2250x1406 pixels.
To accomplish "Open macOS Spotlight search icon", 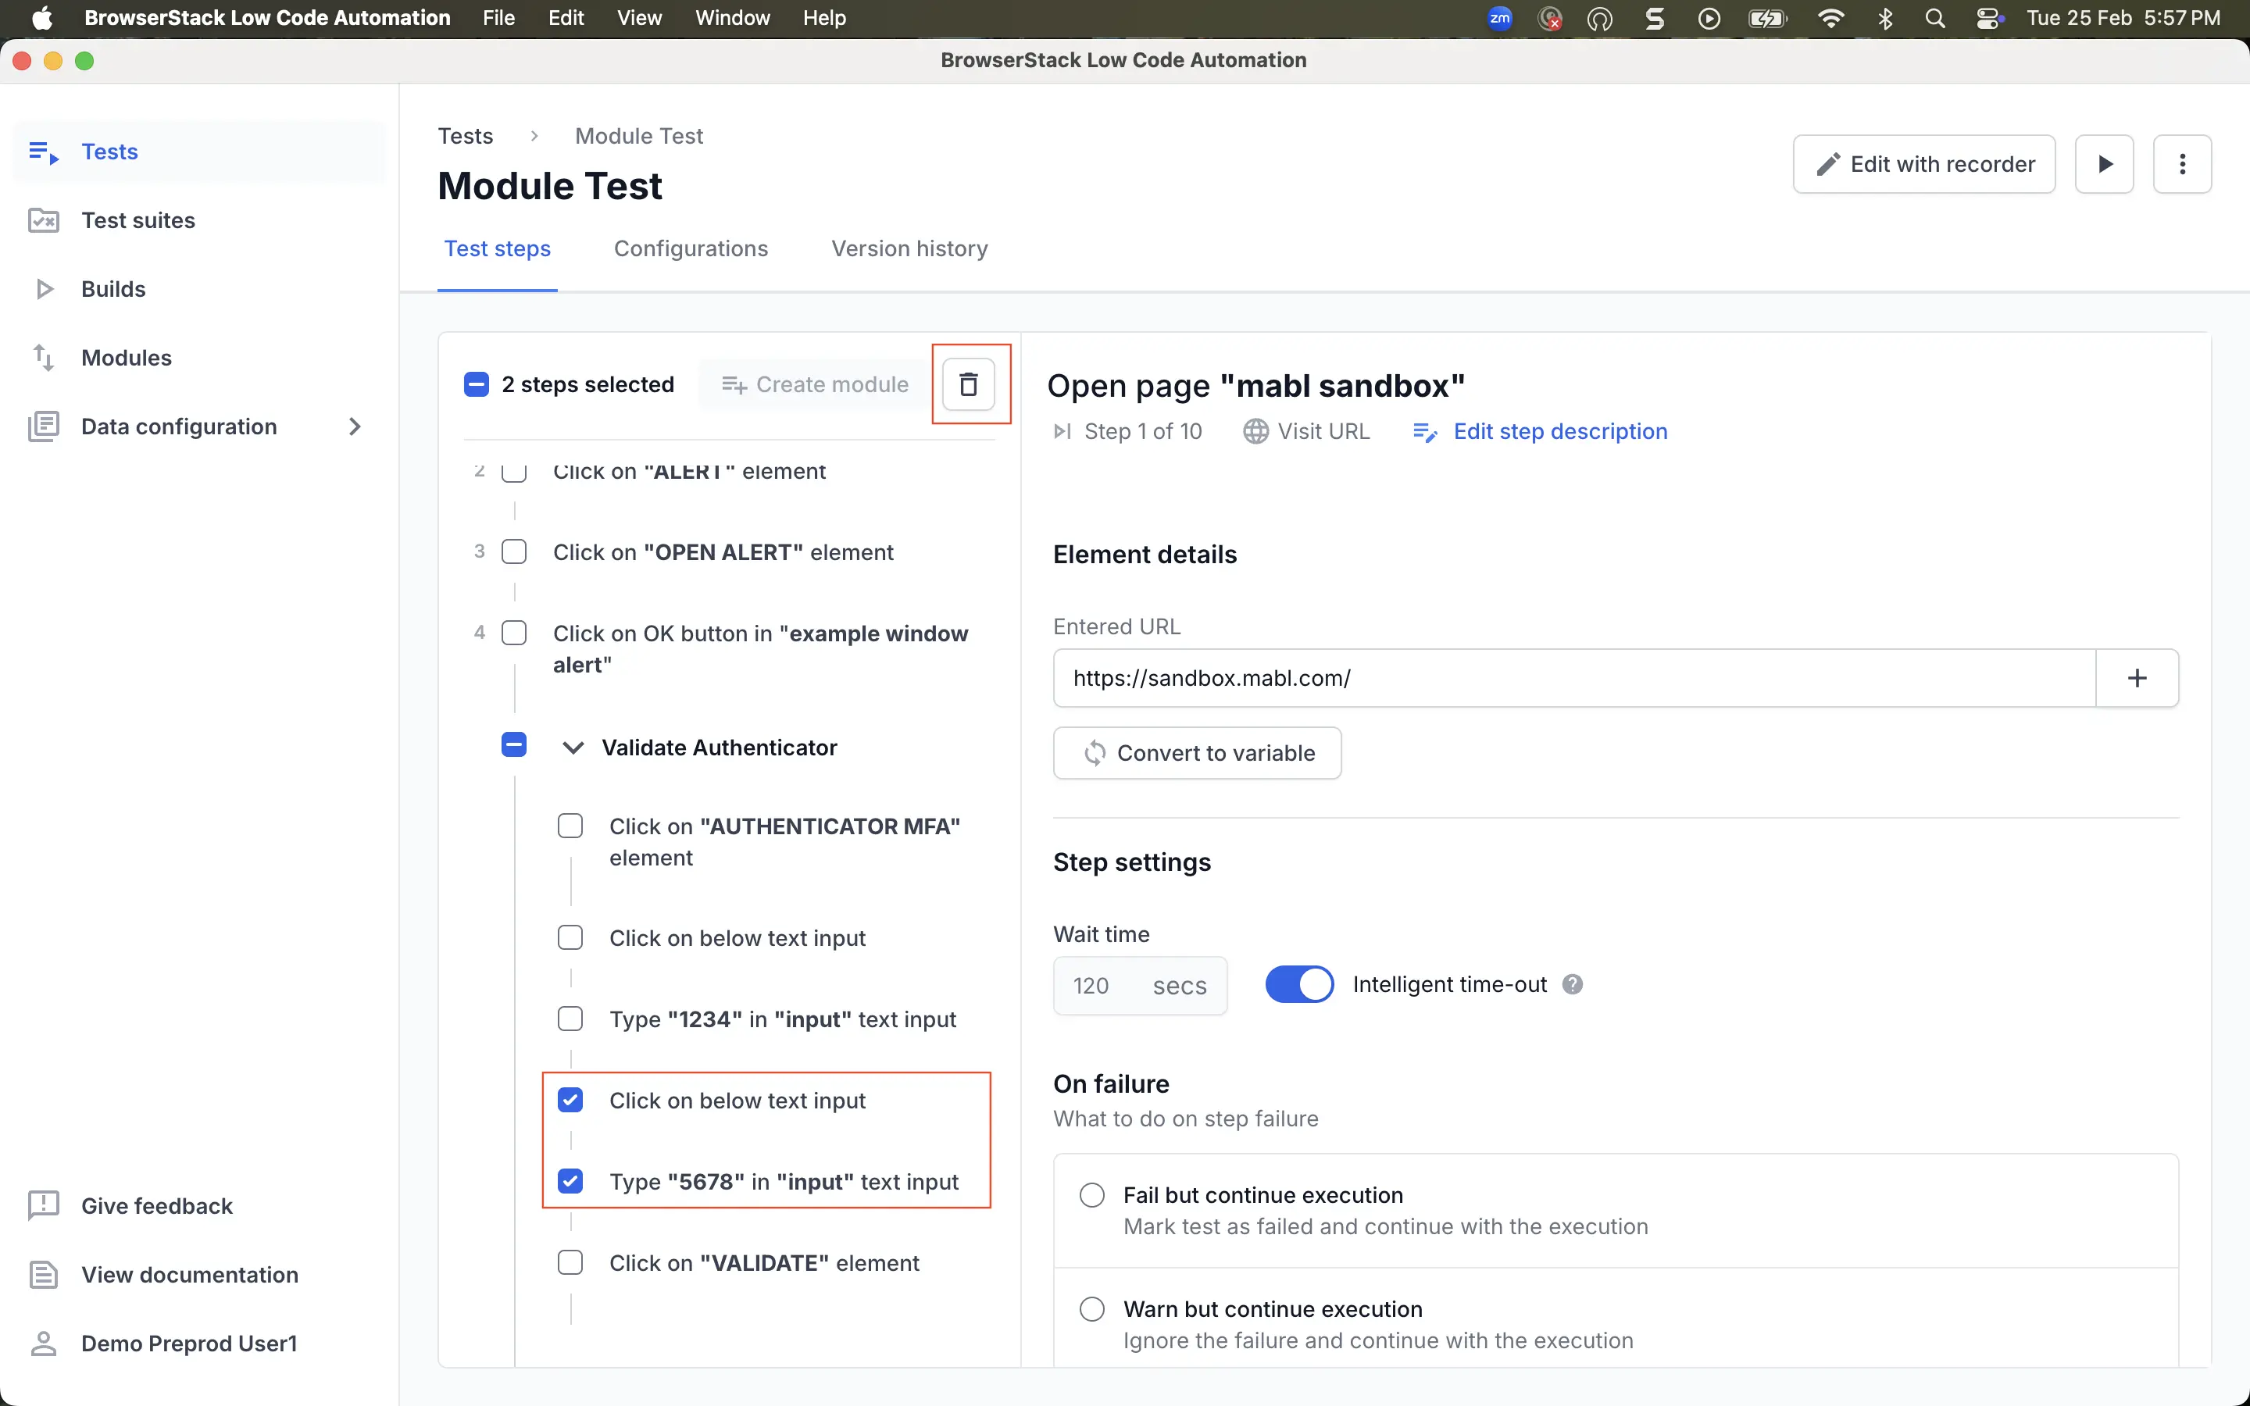I will [x=1935, y=19].
